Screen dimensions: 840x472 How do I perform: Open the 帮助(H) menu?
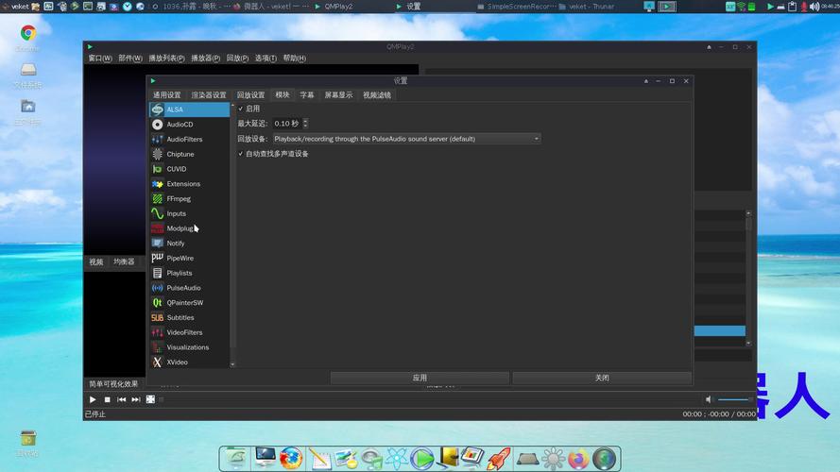tap(295, 58)
